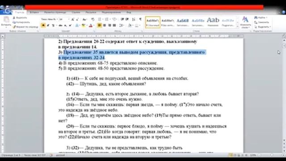Image resolution: width=286 pixels, height=161 pixels.
Task: Click the Bullets list icon
Action: coord(100,19)
